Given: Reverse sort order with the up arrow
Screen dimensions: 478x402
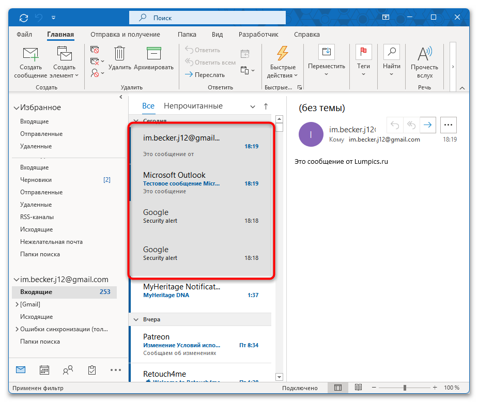Looking at the screenshot, I should pyautogui.click(x=266, y=106).
